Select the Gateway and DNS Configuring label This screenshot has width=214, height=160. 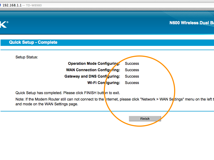tap(92, 76)
